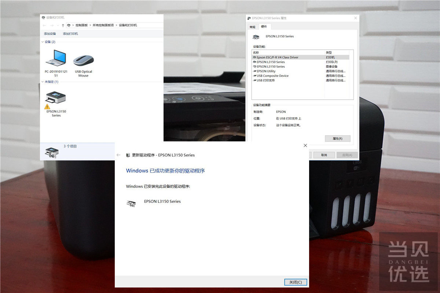
Task: Click 所有控制面板项 in the address breadcrumb
Action: tap(104, 25)
